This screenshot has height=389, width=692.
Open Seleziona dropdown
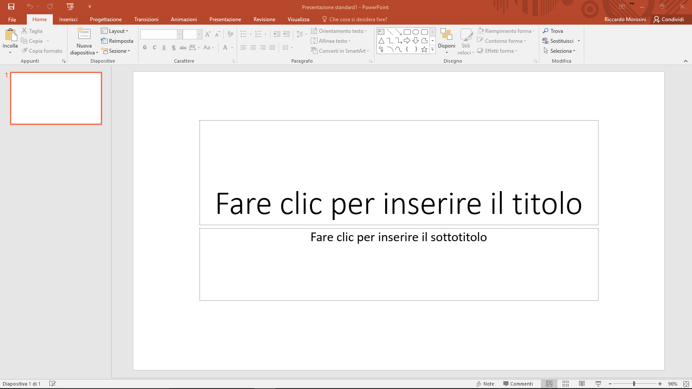559,51
